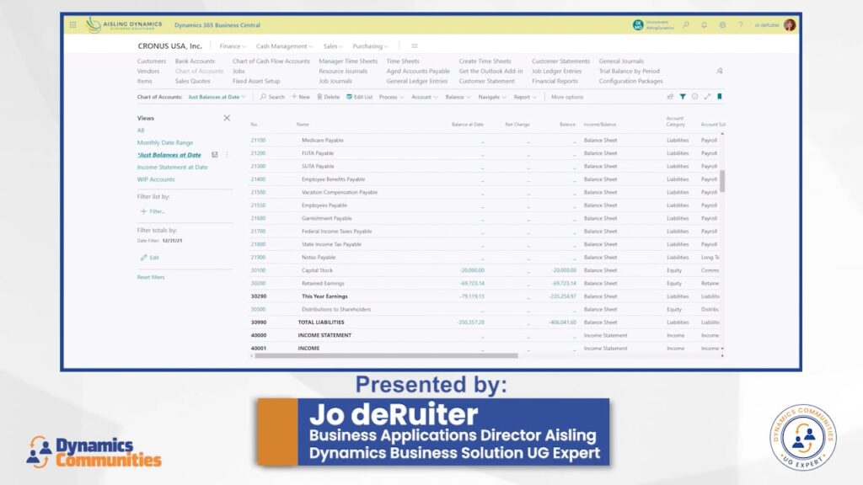Image resolution: width=863 pixels, height=485 pixels.
Task: Open the Navigate dropdown
Action: (x=492, y=97)
